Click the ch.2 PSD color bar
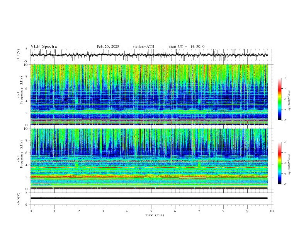This screenshot has height=237, width=306. [x=279, y=163]
